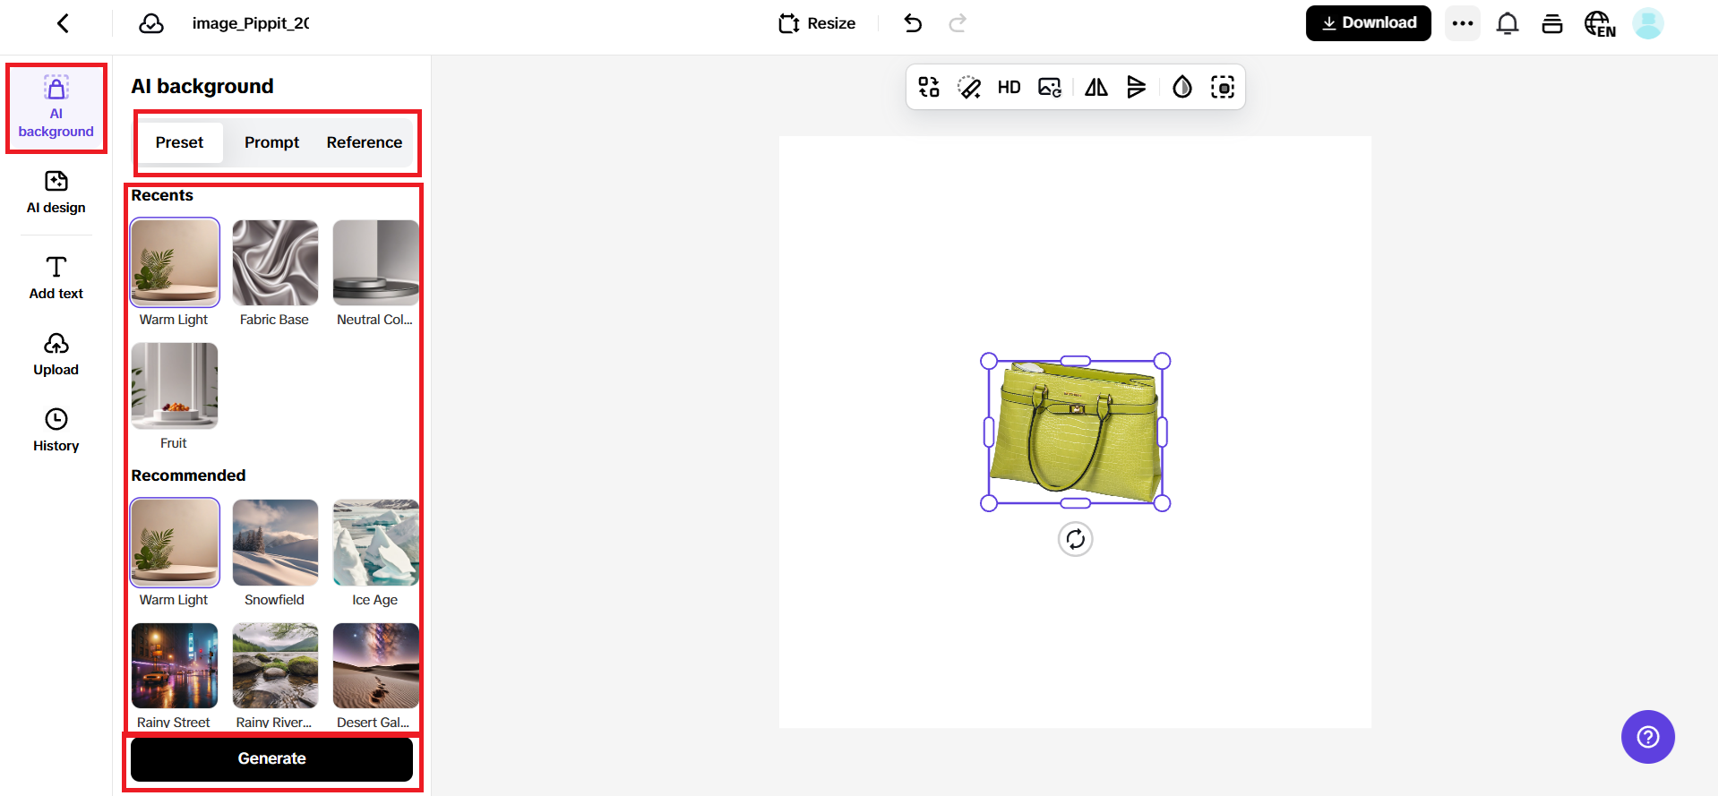Click the first icon in the floating image toolbar
This screenshot has height=796, width=1718.
[929, 87]
